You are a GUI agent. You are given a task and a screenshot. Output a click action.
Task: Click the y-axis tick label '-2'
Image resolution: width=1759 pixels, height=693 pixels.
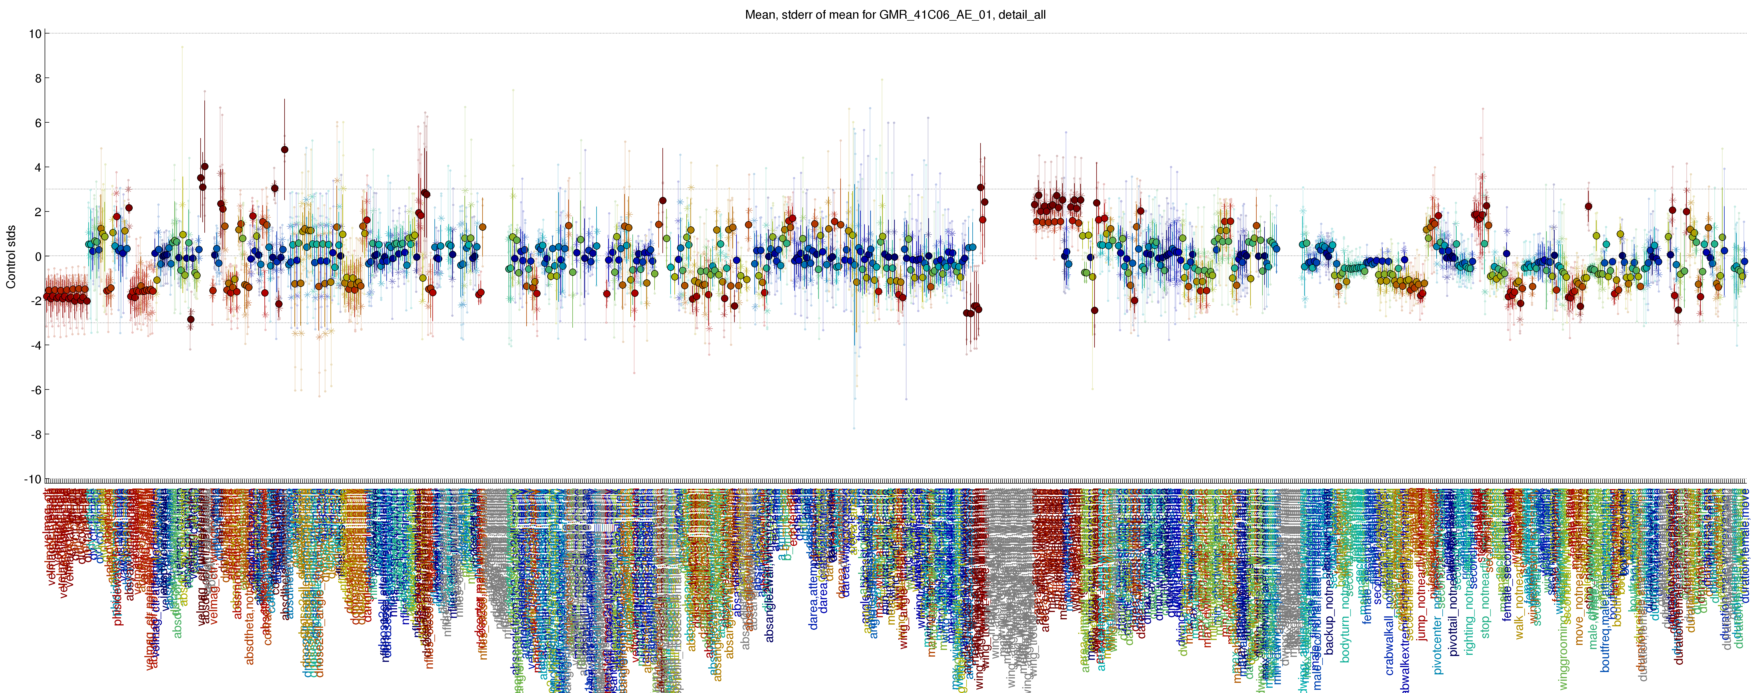[36, 301]
